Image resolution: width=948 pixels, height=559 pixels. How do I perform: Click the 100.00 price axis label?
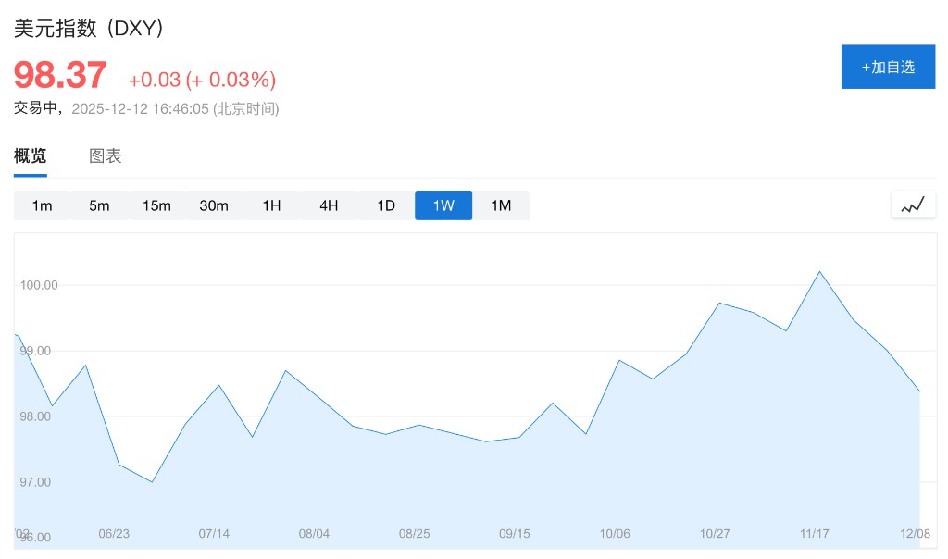point(39,285)
